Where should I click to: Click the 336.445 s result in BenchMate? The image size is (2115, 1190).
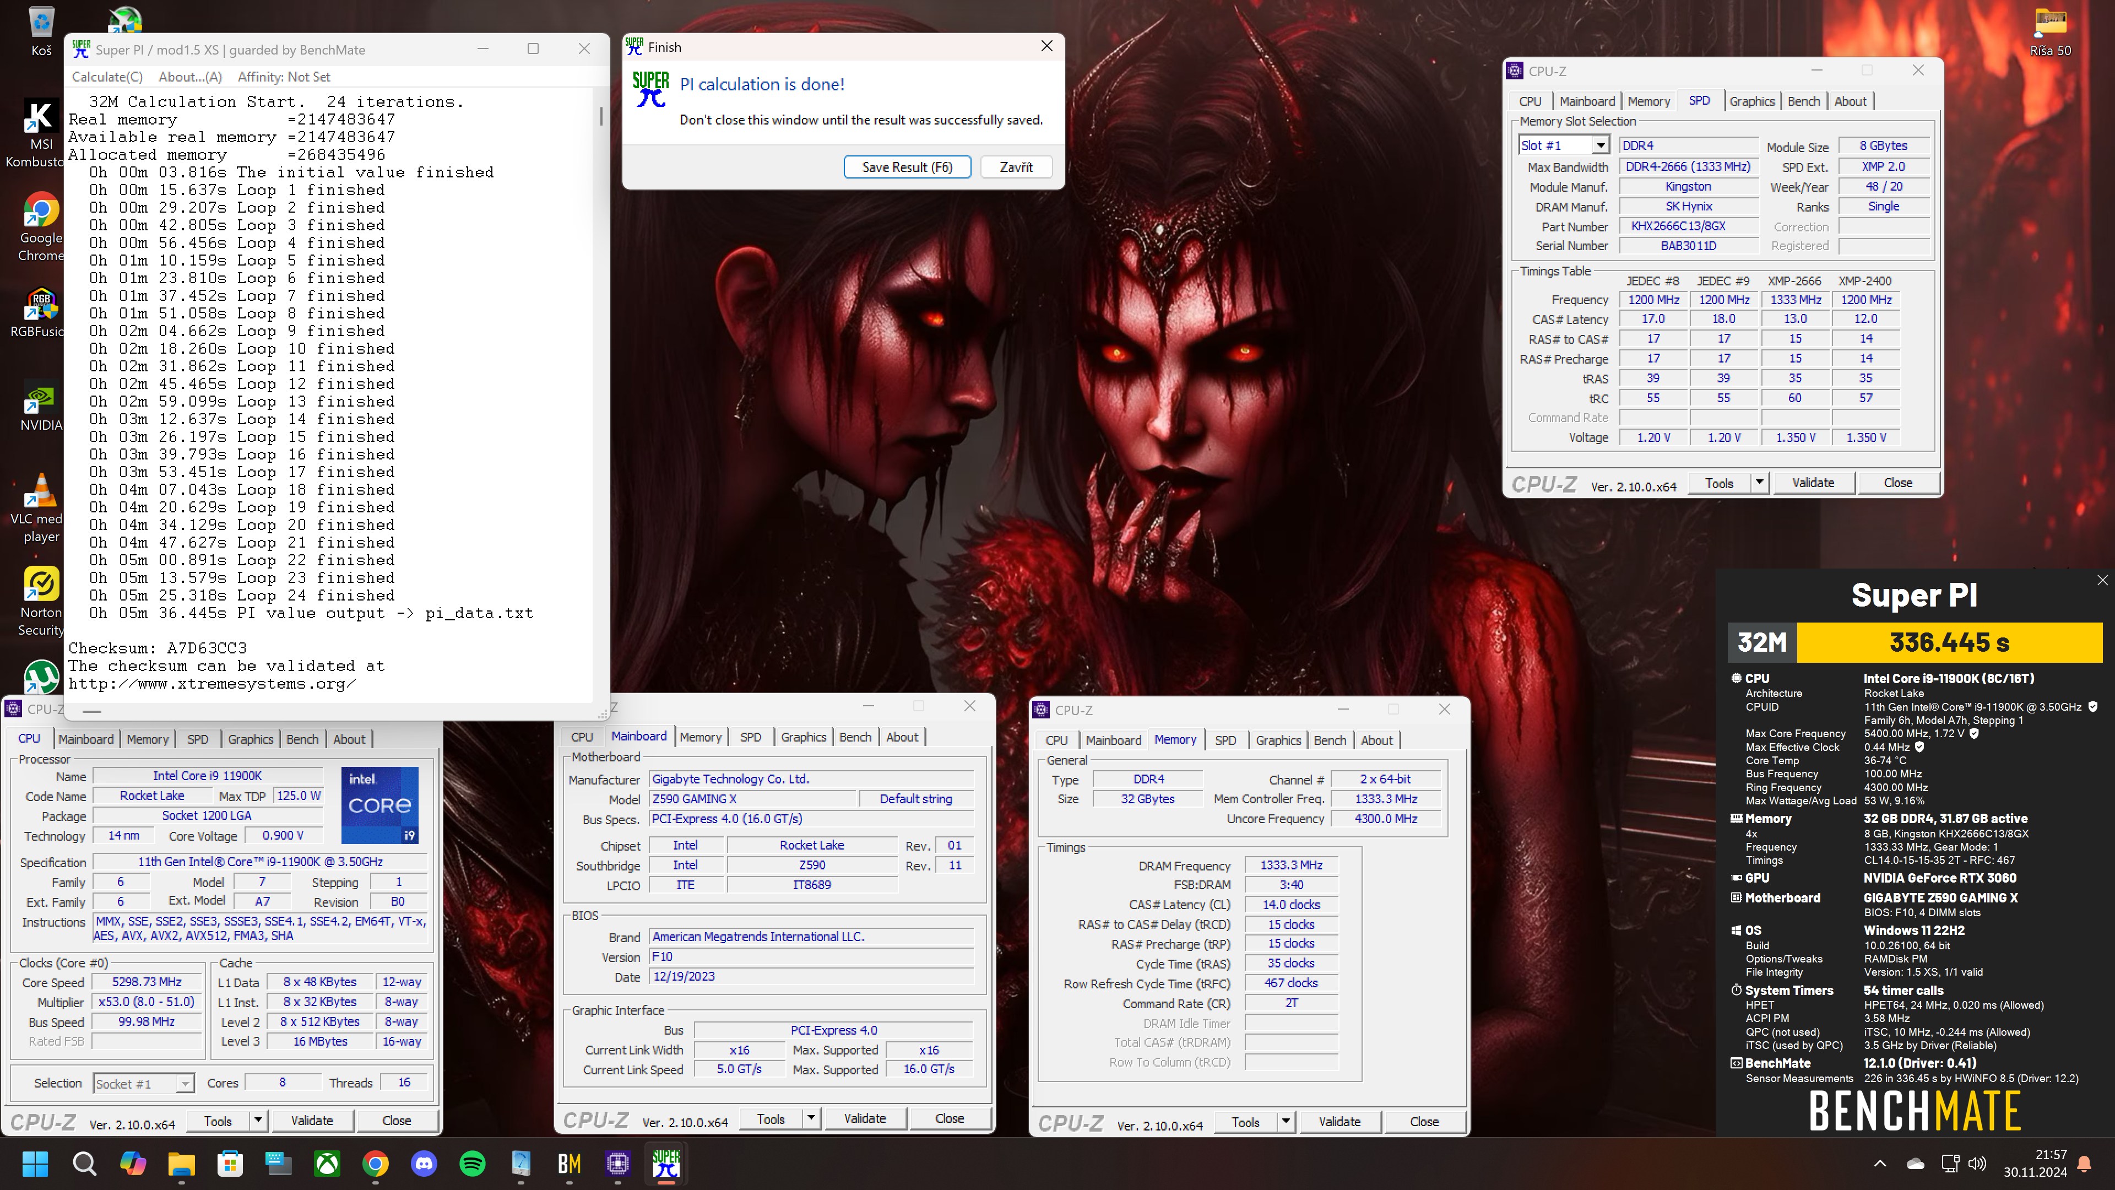click(x=1949, y=641)
